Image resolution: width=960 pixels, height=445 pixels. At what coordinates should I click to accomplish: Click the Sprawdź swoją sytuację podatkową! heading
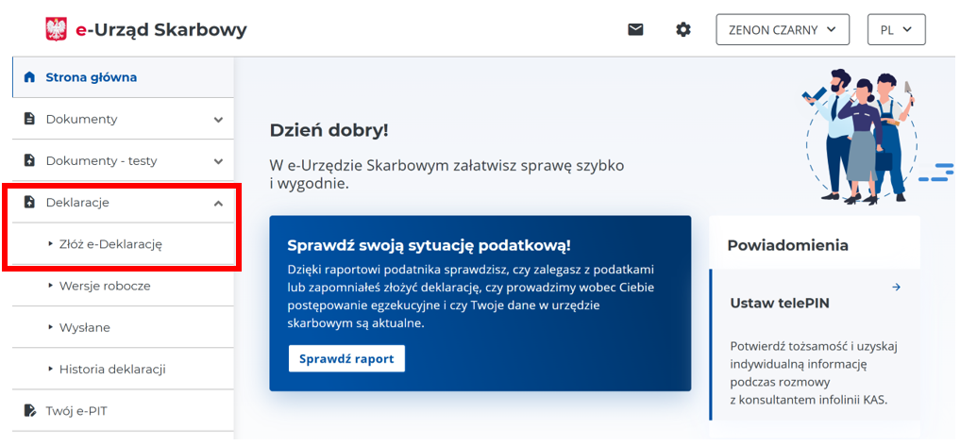coord(429,246)
